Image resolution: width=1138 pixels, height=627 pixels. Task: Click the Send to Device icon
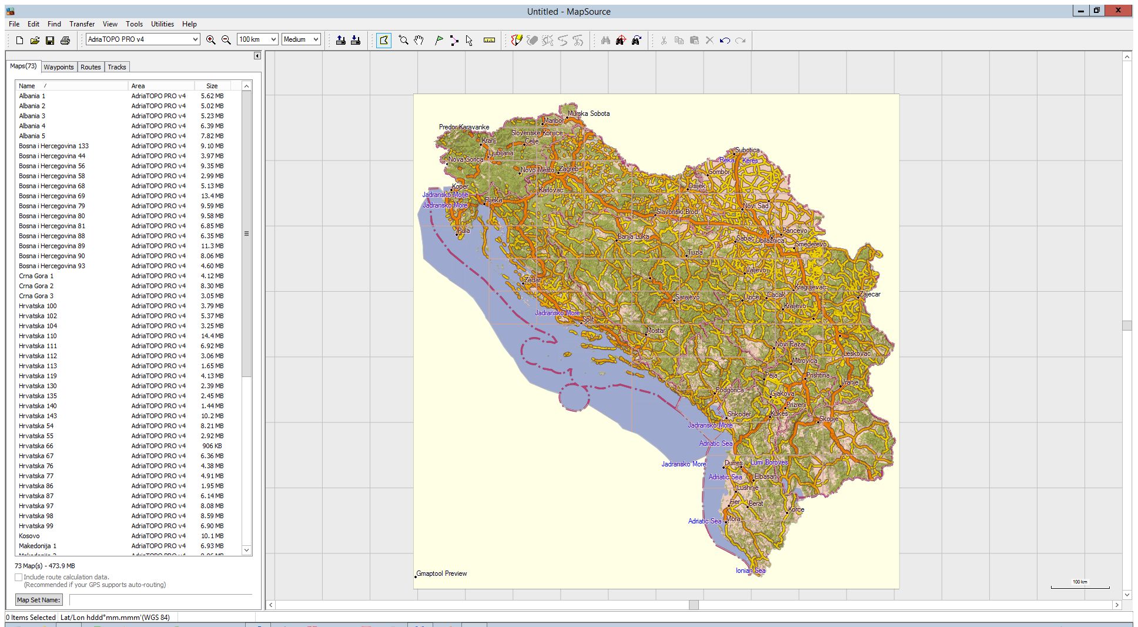340,40
